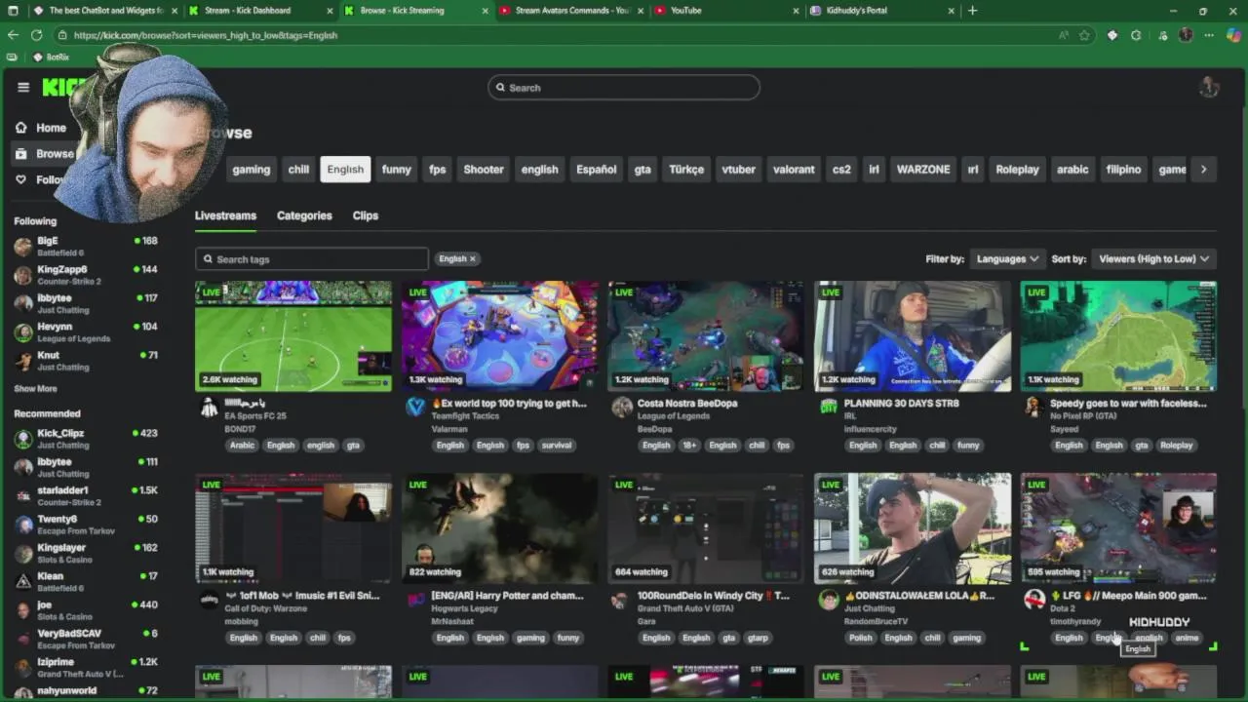The height and width of the screenshot is (702, 1248).
Task: Open Kick_Clipz avatar in Recommended
Action: [x=23, y=439]
